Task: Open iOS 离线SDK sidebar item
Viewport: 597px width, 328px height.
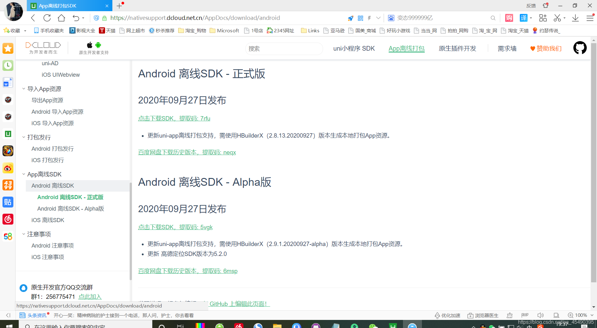Action: 48,220
